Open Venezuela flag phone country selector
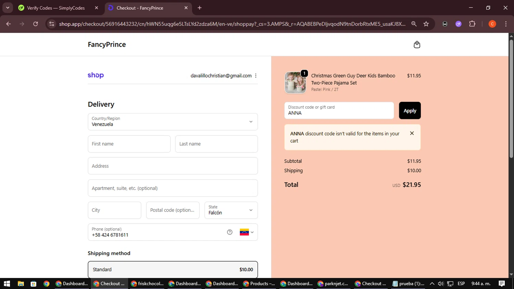 pos(247,232)
